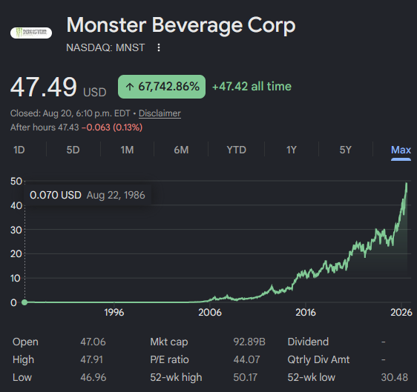Click the 67,742.86% gain badge
Screen dimensions: 417x392
point(162,87)
